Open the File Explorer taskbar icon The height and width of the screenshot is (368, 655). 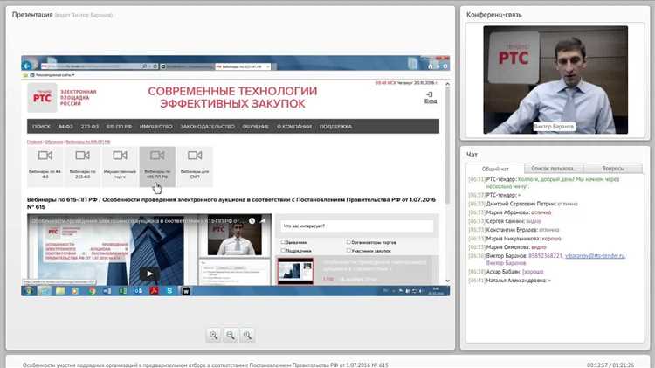pyautogui.click(x=60, y=290)
